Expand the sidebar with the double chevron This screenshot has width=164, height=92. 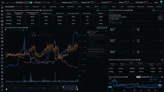(2, 90)
